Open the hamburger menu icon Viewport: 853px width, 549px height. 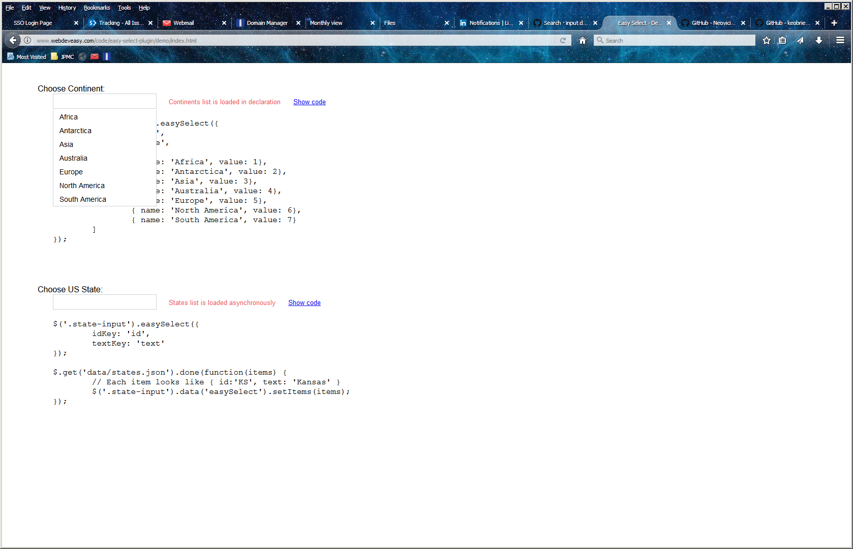click(840, 40)
